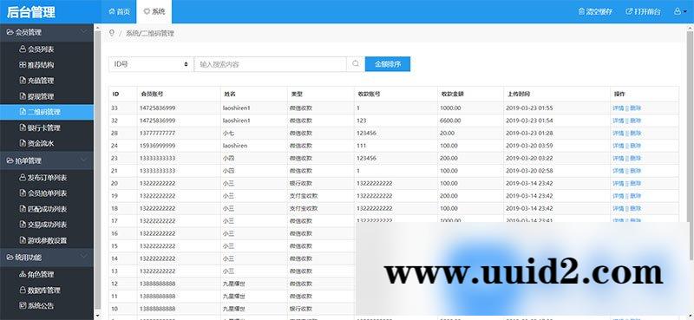Click account cell 13777777777

pos(158,133)
